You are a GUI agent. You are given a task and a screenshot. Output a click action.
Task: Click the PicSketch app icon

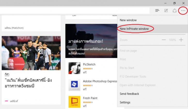pyautogui.click(x=74, y=68)
